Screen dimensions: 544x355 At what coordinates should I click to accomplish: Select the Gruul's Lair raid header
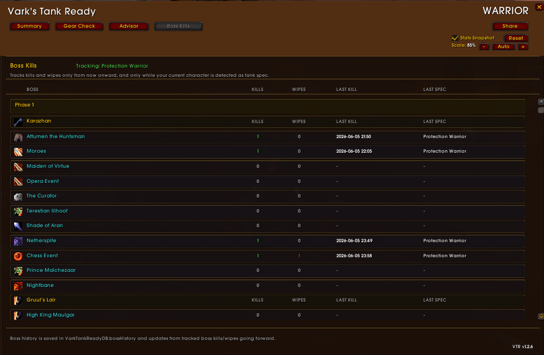[267, 300]
